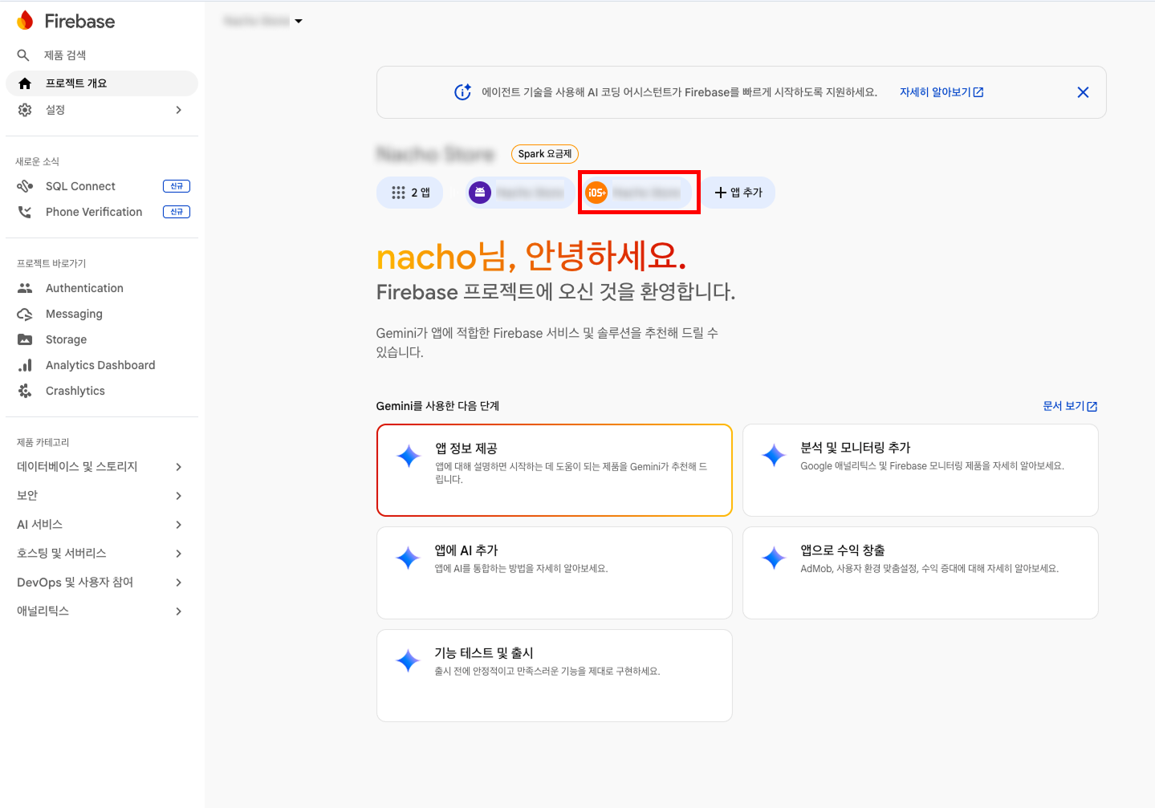The width and height of the screenshot is (1155, 808).
Task: Click the SQL Connect icon
Action: tap(25, 186)
